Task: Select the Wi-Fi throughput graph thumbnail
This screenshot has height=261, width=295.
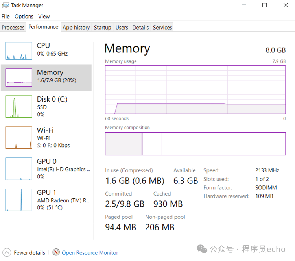Action: tap(18, 137)
